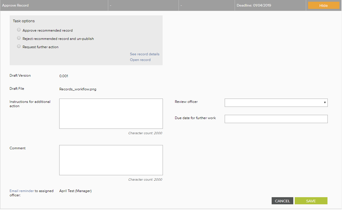Click inside the Comment text area
This screenshot has width=342, height=210.
pos(111,160)
